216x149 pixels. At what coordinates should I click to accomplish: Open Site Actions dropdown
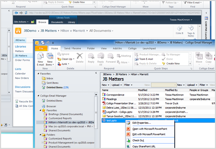(x=21, y=22)
